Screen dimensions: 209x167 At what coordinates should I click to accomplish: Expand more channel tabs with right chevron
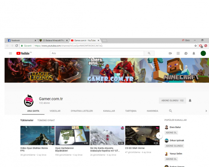tap(206, 111)
